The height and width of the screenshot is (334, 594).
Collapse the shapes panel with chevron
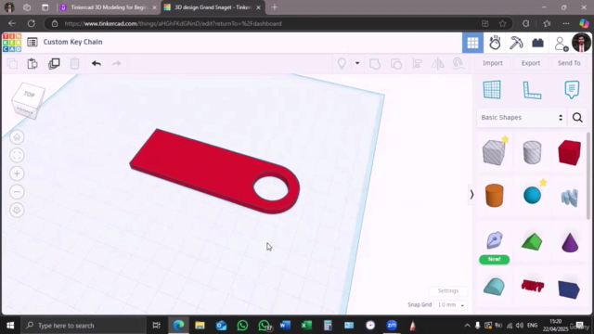pyautogui.click(x=471, y=195)
